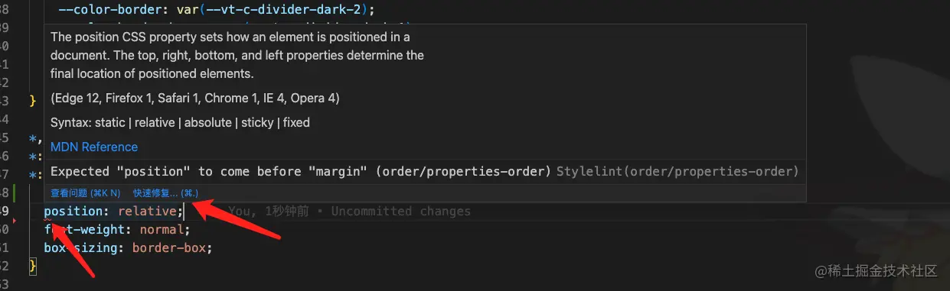Click the Expected "position" error message text

pyautogui.click(x=301, y=172)
